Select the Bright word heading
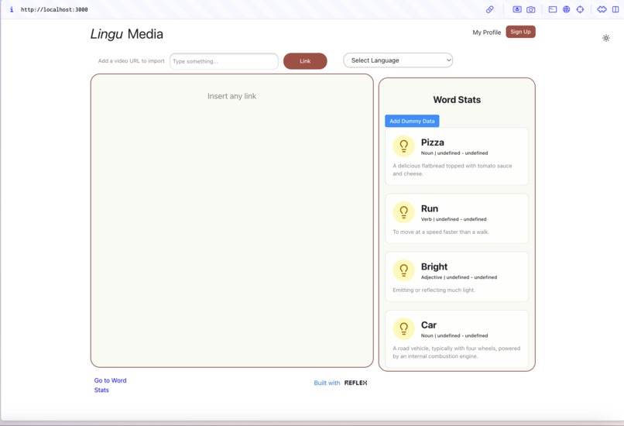The image size is (624, 426). (x=434, y=266)
